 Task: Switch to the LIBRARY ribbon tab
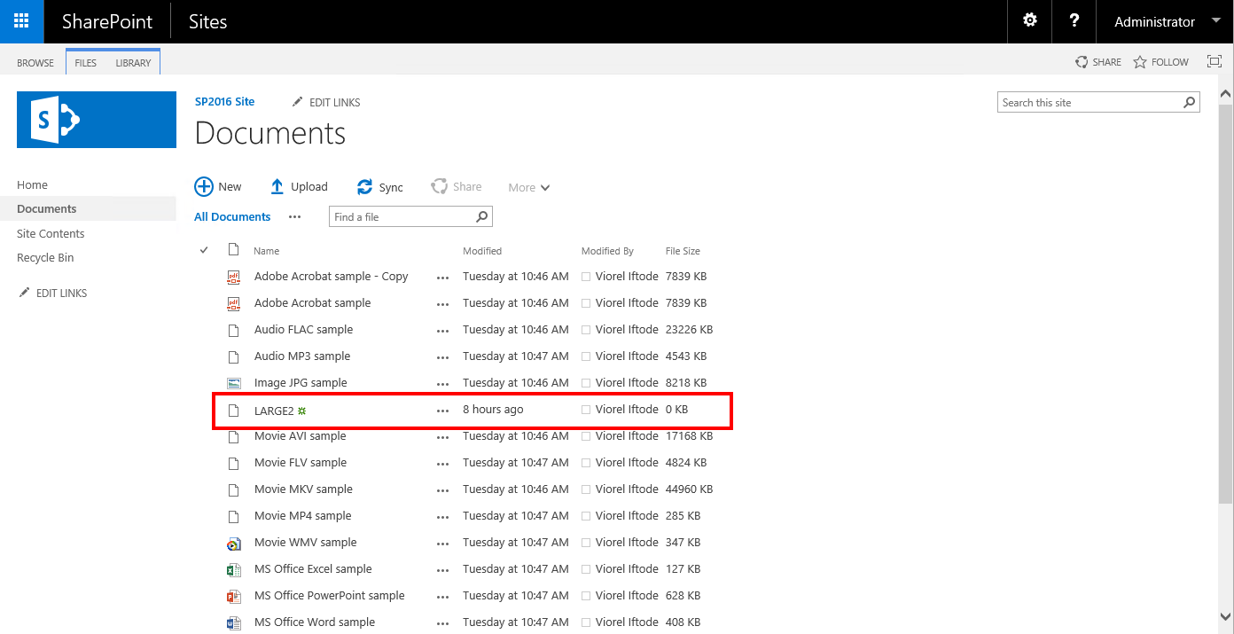[x=133, y=63]
